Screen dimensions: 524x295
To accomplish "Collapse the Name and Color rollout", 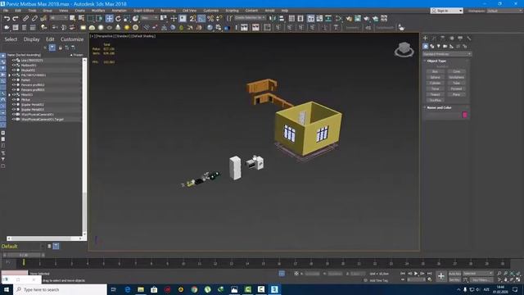I will pyautogui.click(x=425, y=107).
